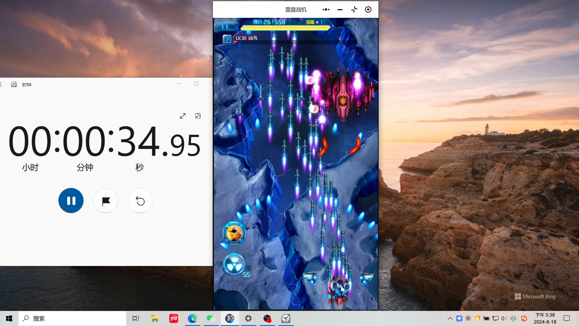Reset the stopwatch timer
579x326 pixels.
click(140, 201)
